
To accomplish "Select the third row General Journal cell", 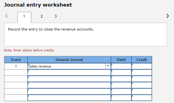I will tap(69, 79).
